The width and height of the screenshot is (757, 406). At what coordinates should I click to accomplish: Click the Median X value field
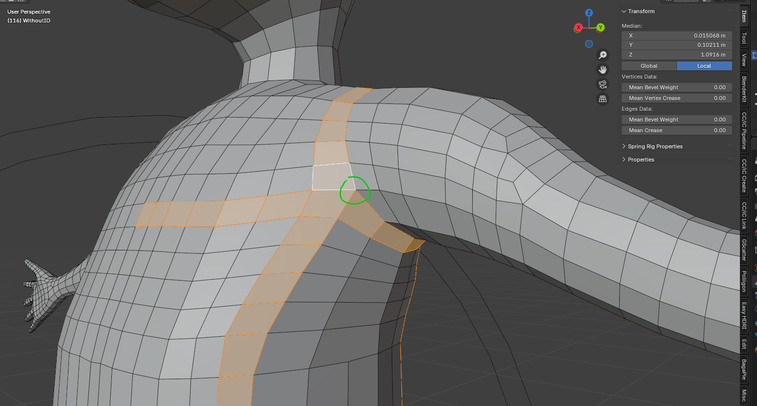tap(677, 36)
